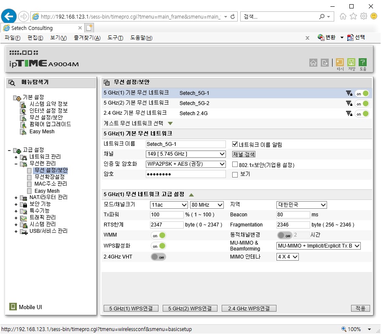Click the 암호 password input field
This screenshot has width=381, height=334.
(185, 174)
